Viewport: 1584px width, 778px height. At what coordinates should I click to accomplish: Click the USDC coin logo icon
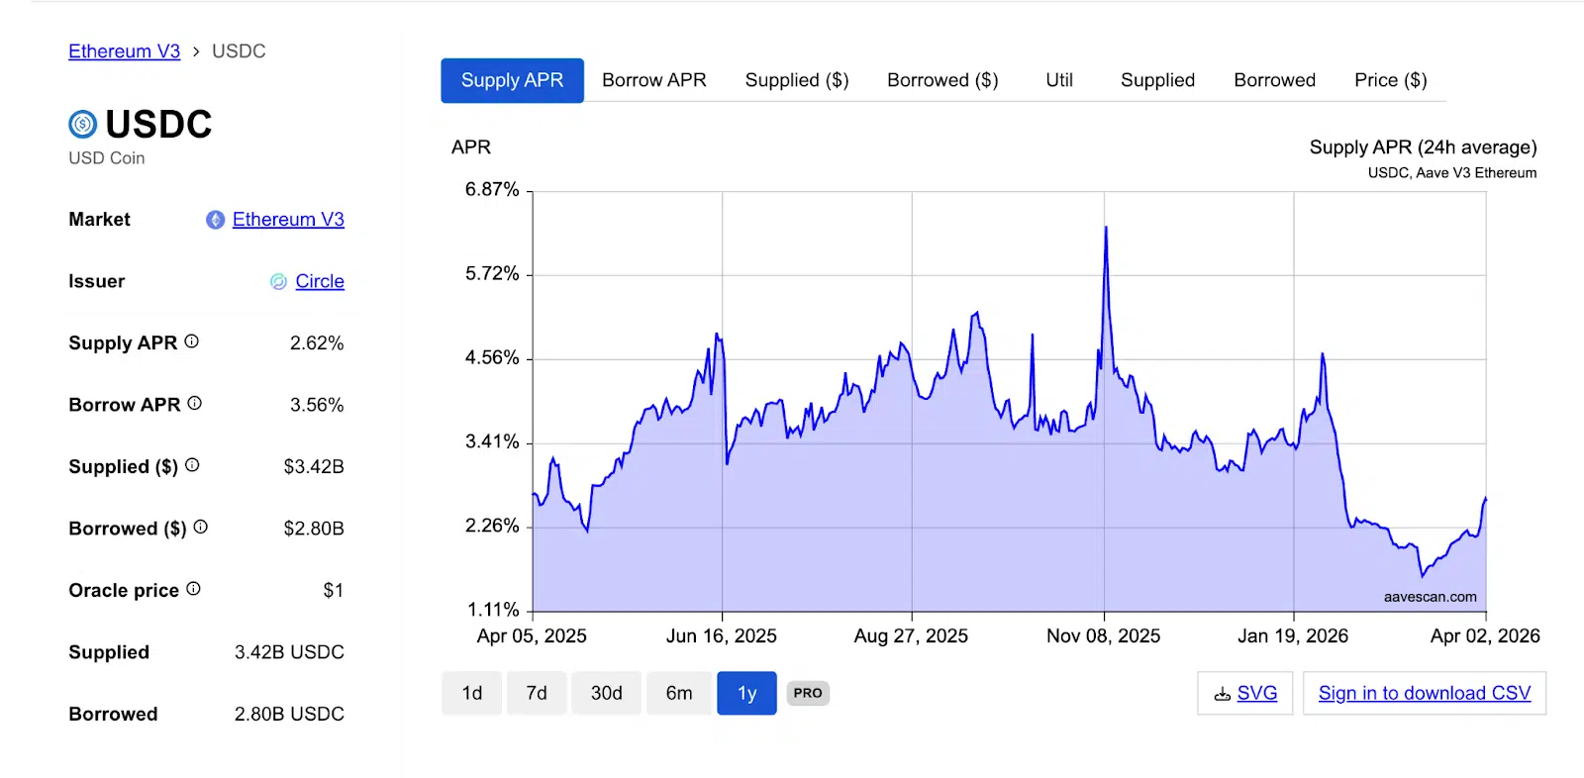83,124
